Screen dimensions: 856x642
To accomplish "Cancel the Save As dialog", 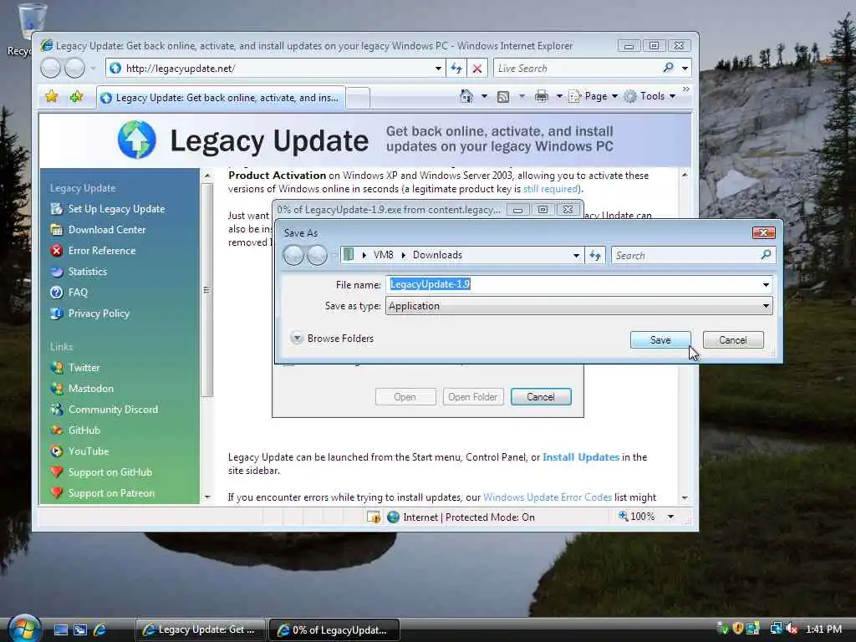I will pos(732,339).
